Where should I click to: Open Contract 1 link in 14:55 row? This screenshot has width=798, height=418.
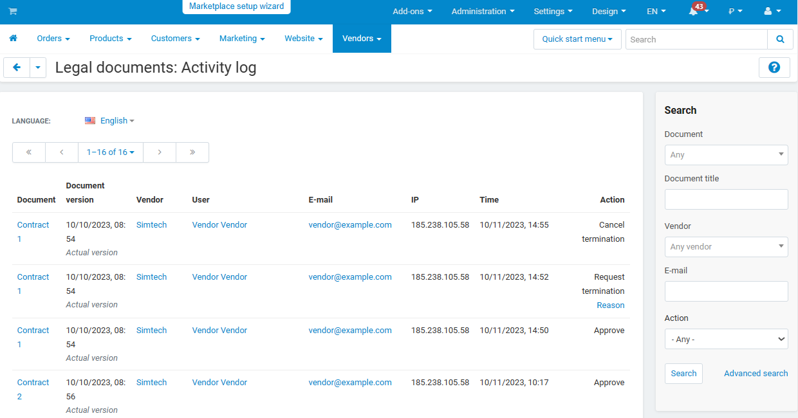click(33, 232)
